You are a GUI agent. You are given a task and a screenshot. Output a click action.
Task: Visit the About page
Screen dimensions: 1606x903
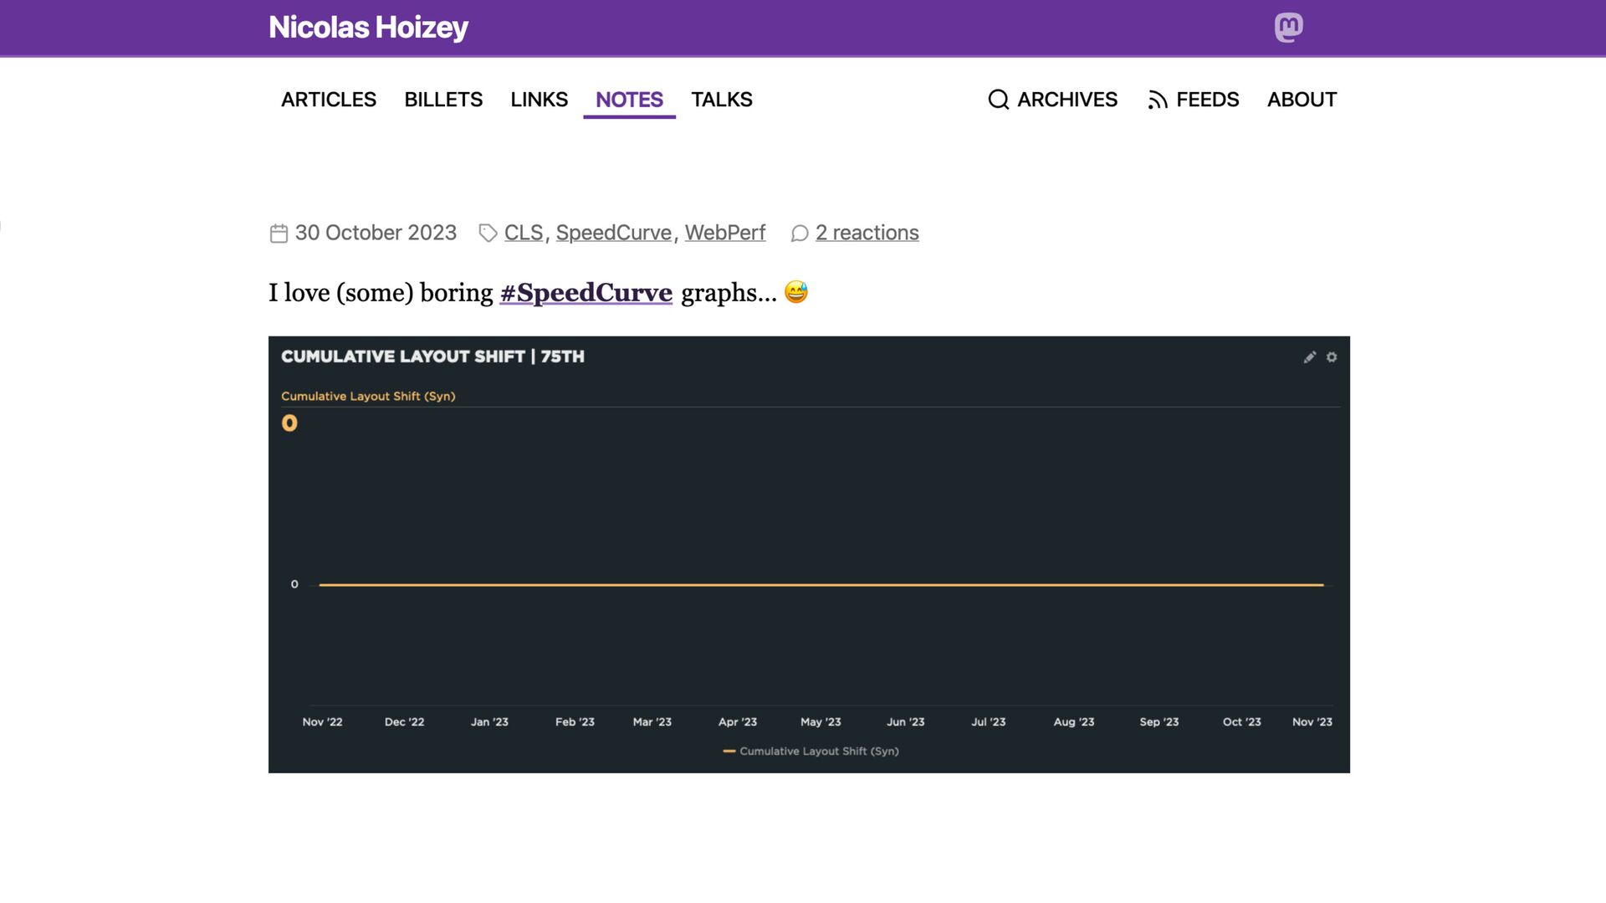[1302, 100]
